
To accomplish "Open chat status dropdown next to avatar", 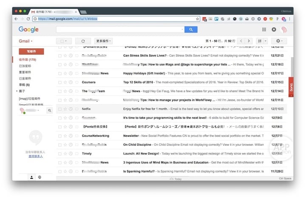I will tap(38, 110).
